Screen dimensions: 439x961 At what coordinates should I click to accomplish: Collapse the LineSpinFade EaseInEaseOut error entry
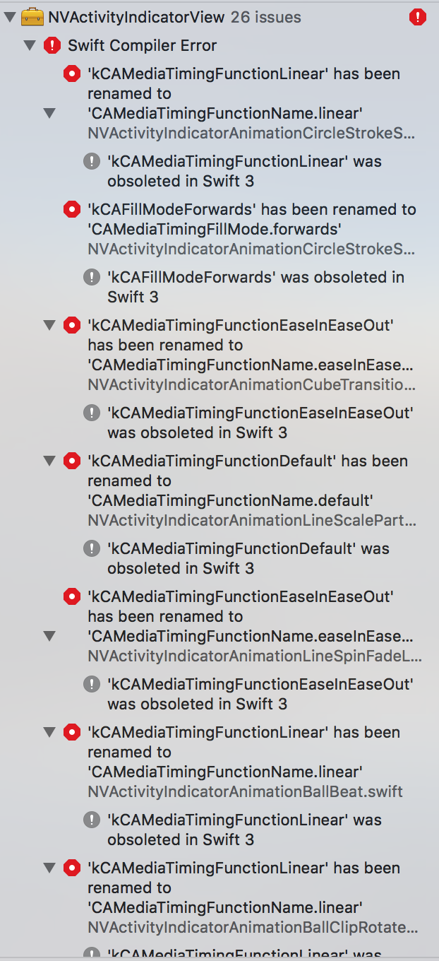click(49, 635)
